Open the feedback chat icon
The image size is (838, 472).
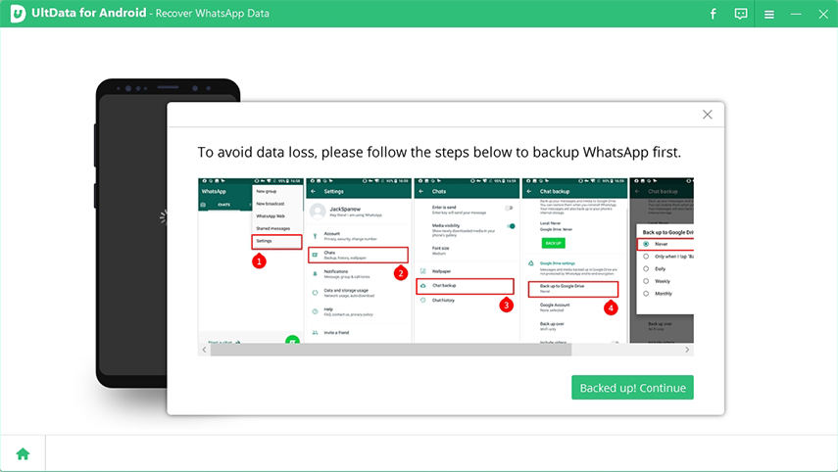[x=741, y=14]
